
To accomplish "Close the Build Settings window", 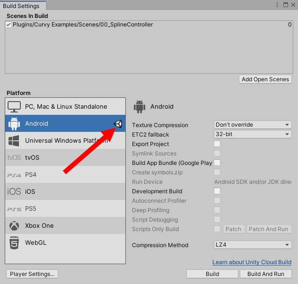I will (293, 5).
